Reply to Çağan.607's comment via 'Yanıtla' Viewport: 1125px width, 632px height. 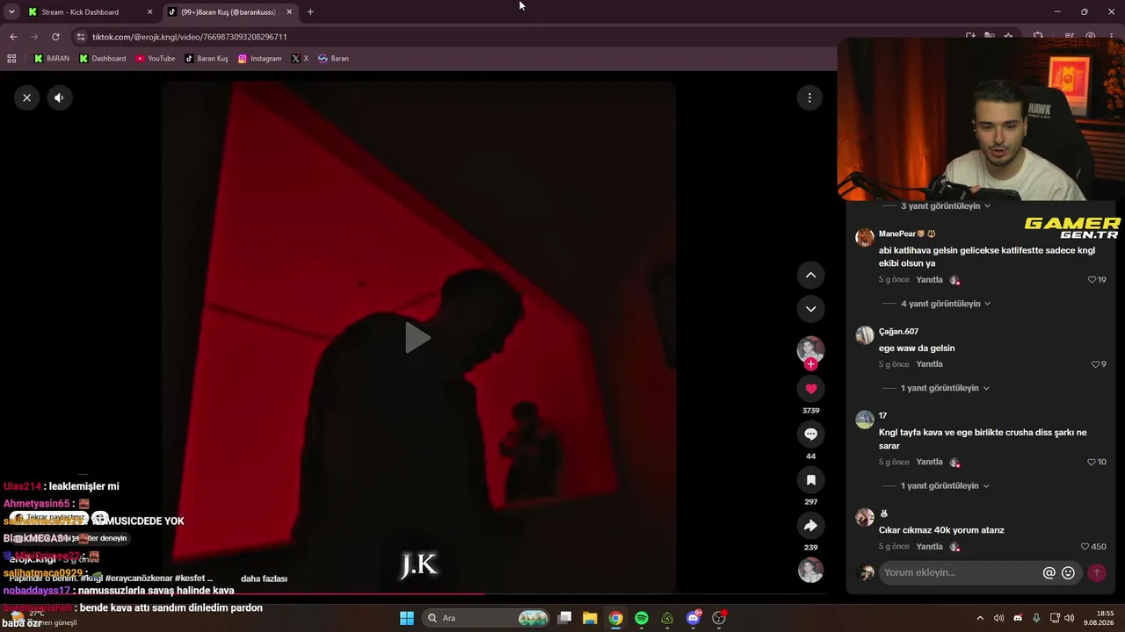[x=929, y=364]
